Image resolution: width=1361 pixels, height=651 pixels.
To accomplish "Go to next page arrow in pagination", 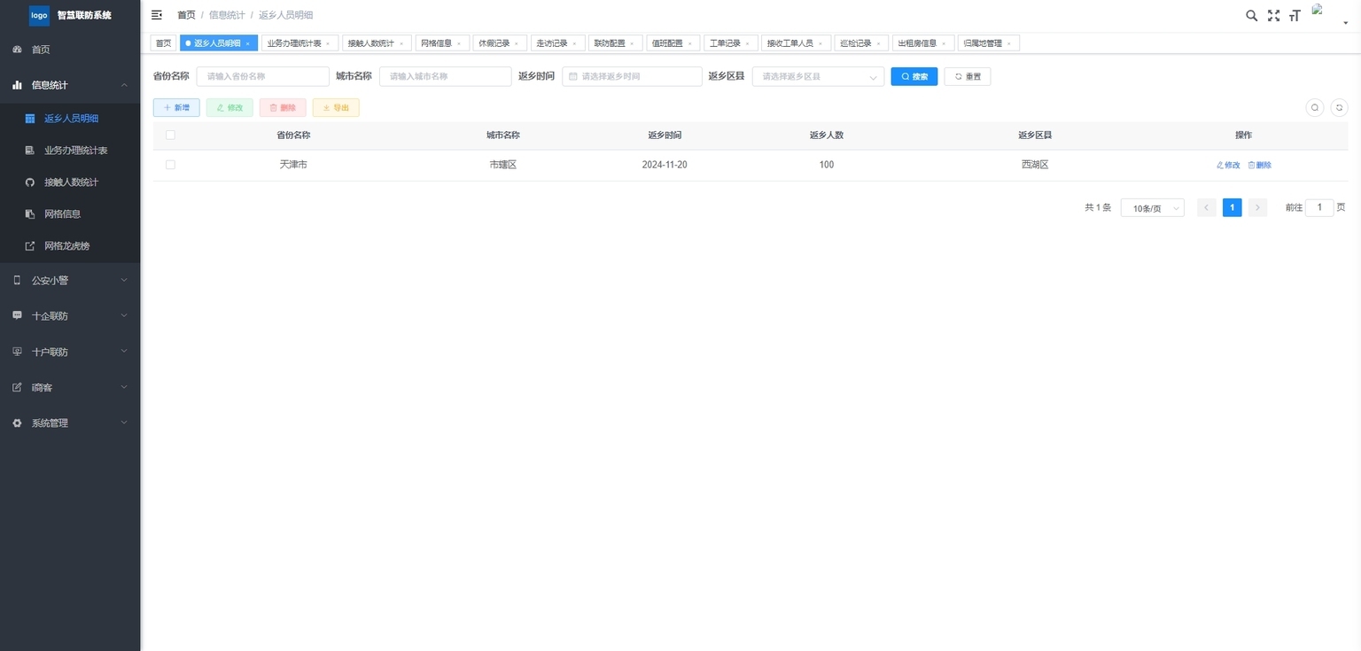I will (1257, 207).
